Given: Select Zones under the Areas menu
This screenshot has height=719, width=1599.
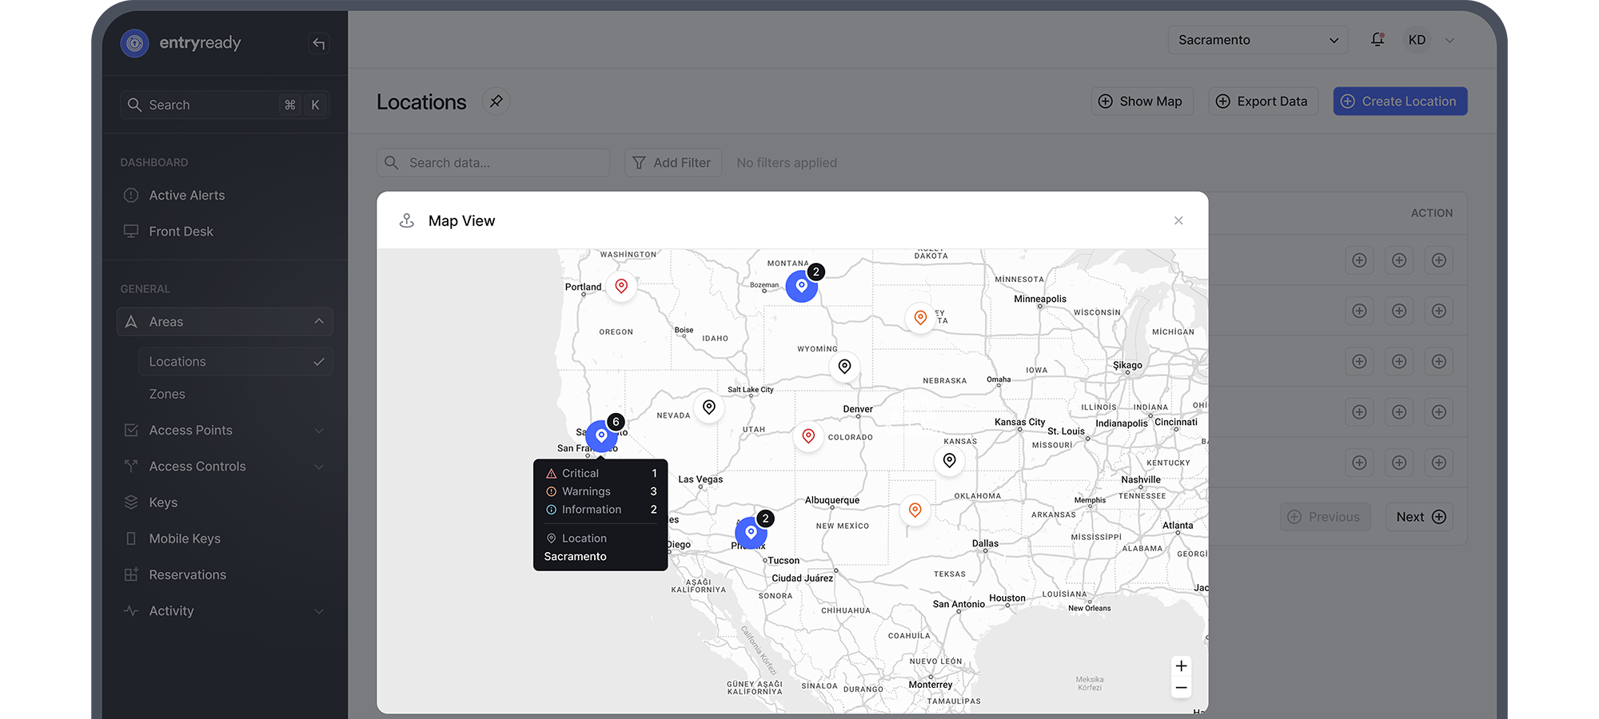Looking at the screenshot, I should (167, 393).
